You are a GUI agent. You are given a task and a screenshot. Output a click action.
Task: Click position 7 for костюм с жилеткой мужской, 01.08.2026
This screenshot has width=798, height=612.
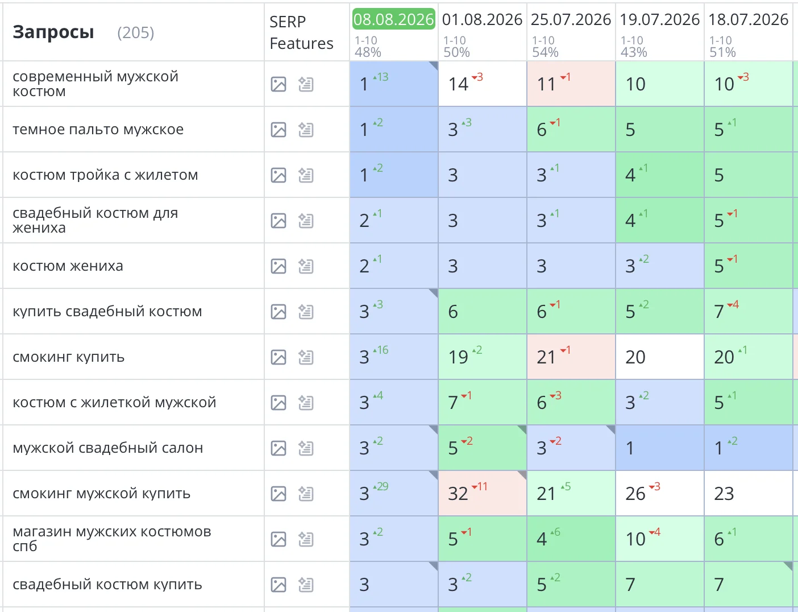click(x=483, y=402)
